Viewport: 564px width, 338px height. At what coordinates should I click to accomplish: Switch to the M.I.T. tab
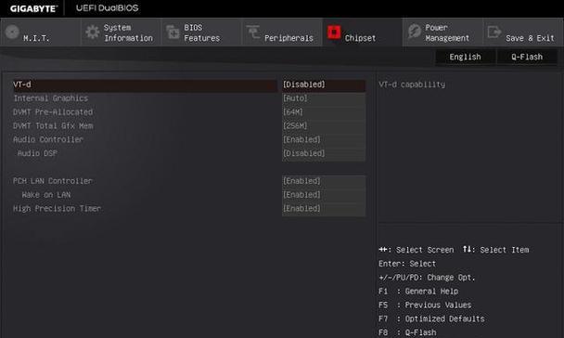[x=40, y=32]
